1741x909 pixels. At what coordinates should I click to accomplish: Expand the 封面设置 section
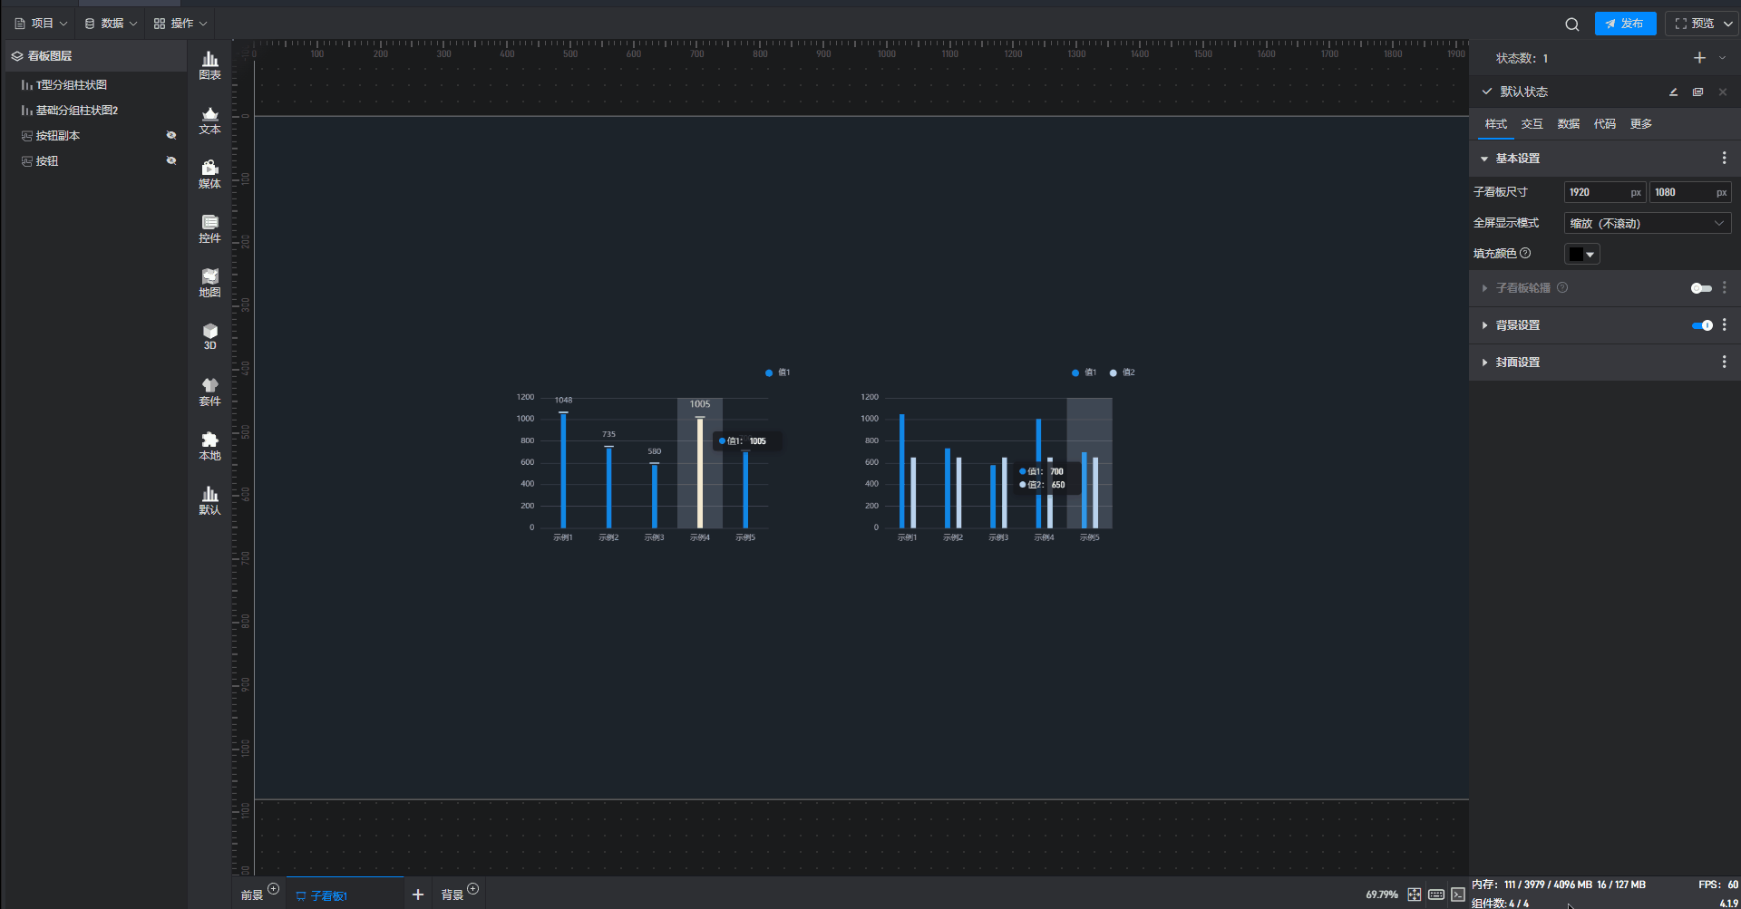point(1484,363)
